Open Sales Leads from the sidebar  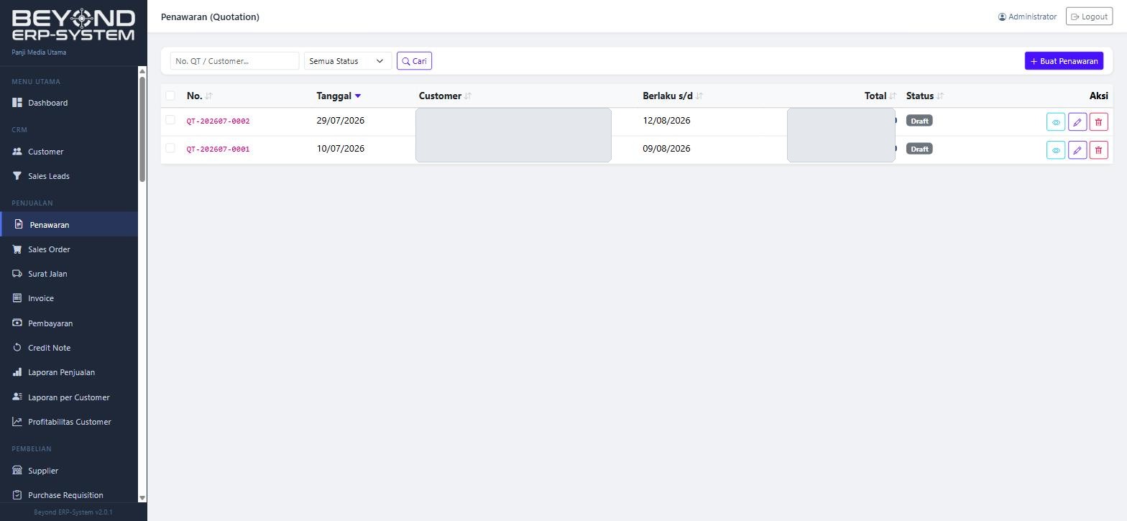pos(69,176)
